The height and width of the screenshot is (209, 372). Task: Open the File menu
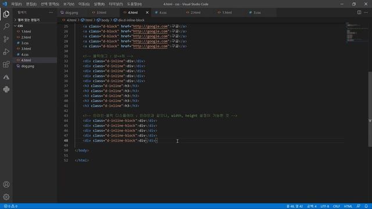[16, 4]
